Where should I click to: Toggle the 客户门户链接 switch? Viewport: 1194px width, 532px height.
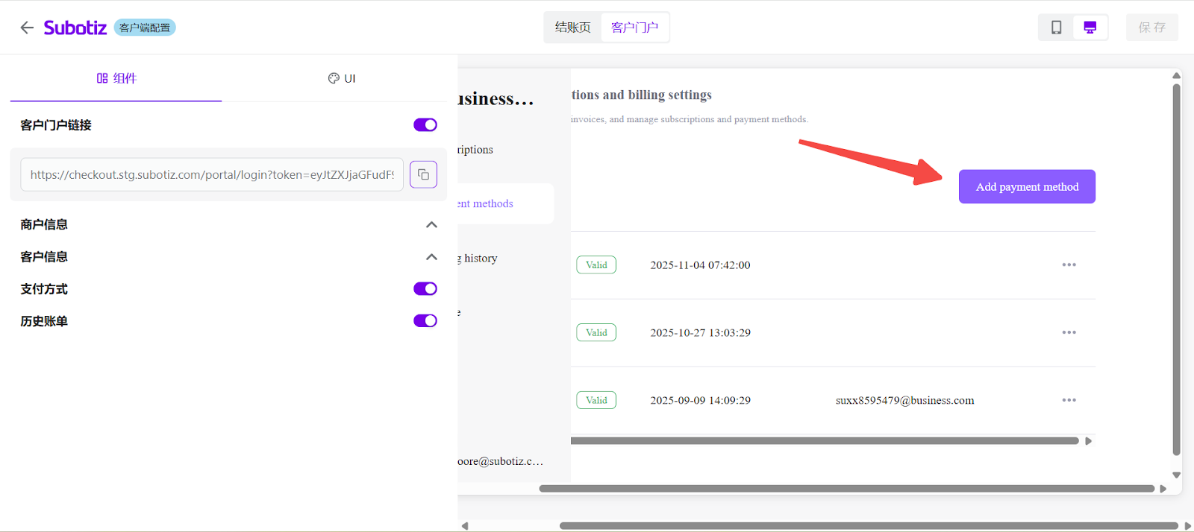click(425, 125)
